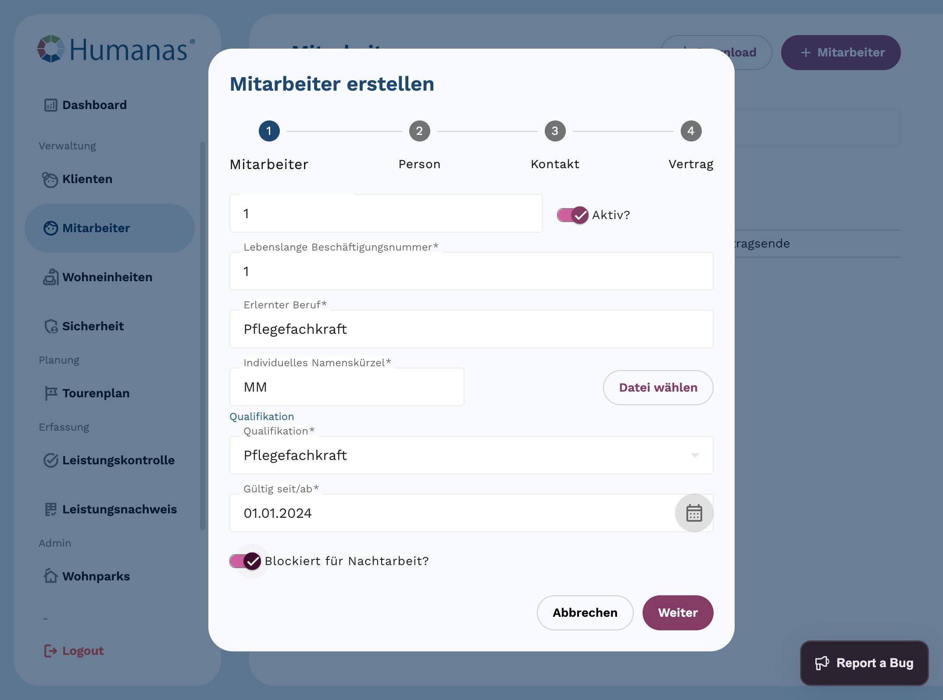Click the Leistungskontrolle checkmark icon
This screenshot has height=700, width=943.
[x=51, y=460]
